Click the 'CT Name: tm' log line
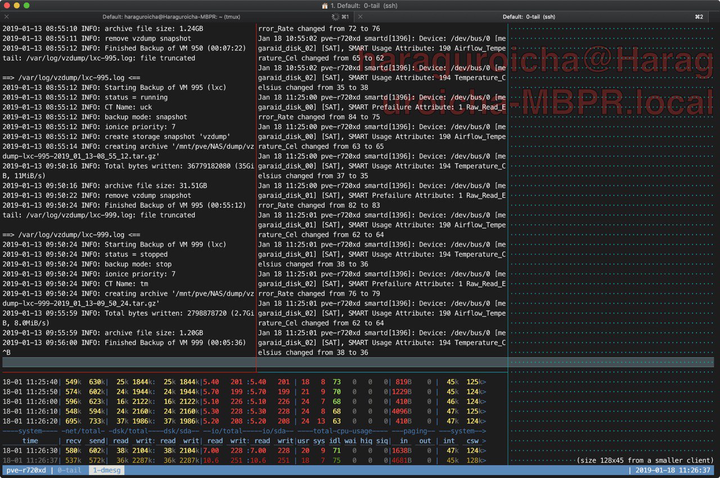The height and width of the screenshot is (478, 720). (75, 284)
